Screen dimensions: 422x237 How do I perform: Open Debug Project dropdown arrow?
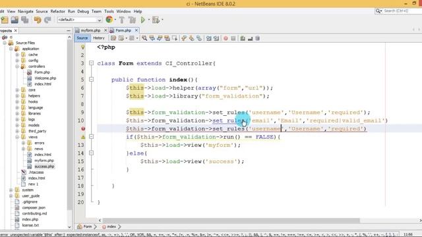[162, 20]
